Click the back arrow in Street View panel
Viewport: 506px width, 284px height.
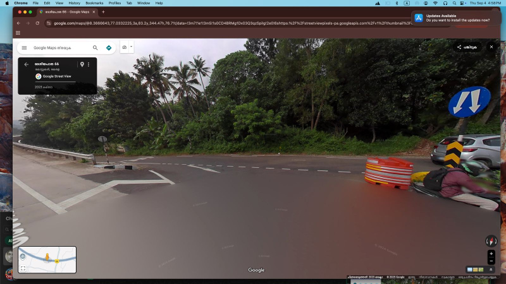click(26, 64)
